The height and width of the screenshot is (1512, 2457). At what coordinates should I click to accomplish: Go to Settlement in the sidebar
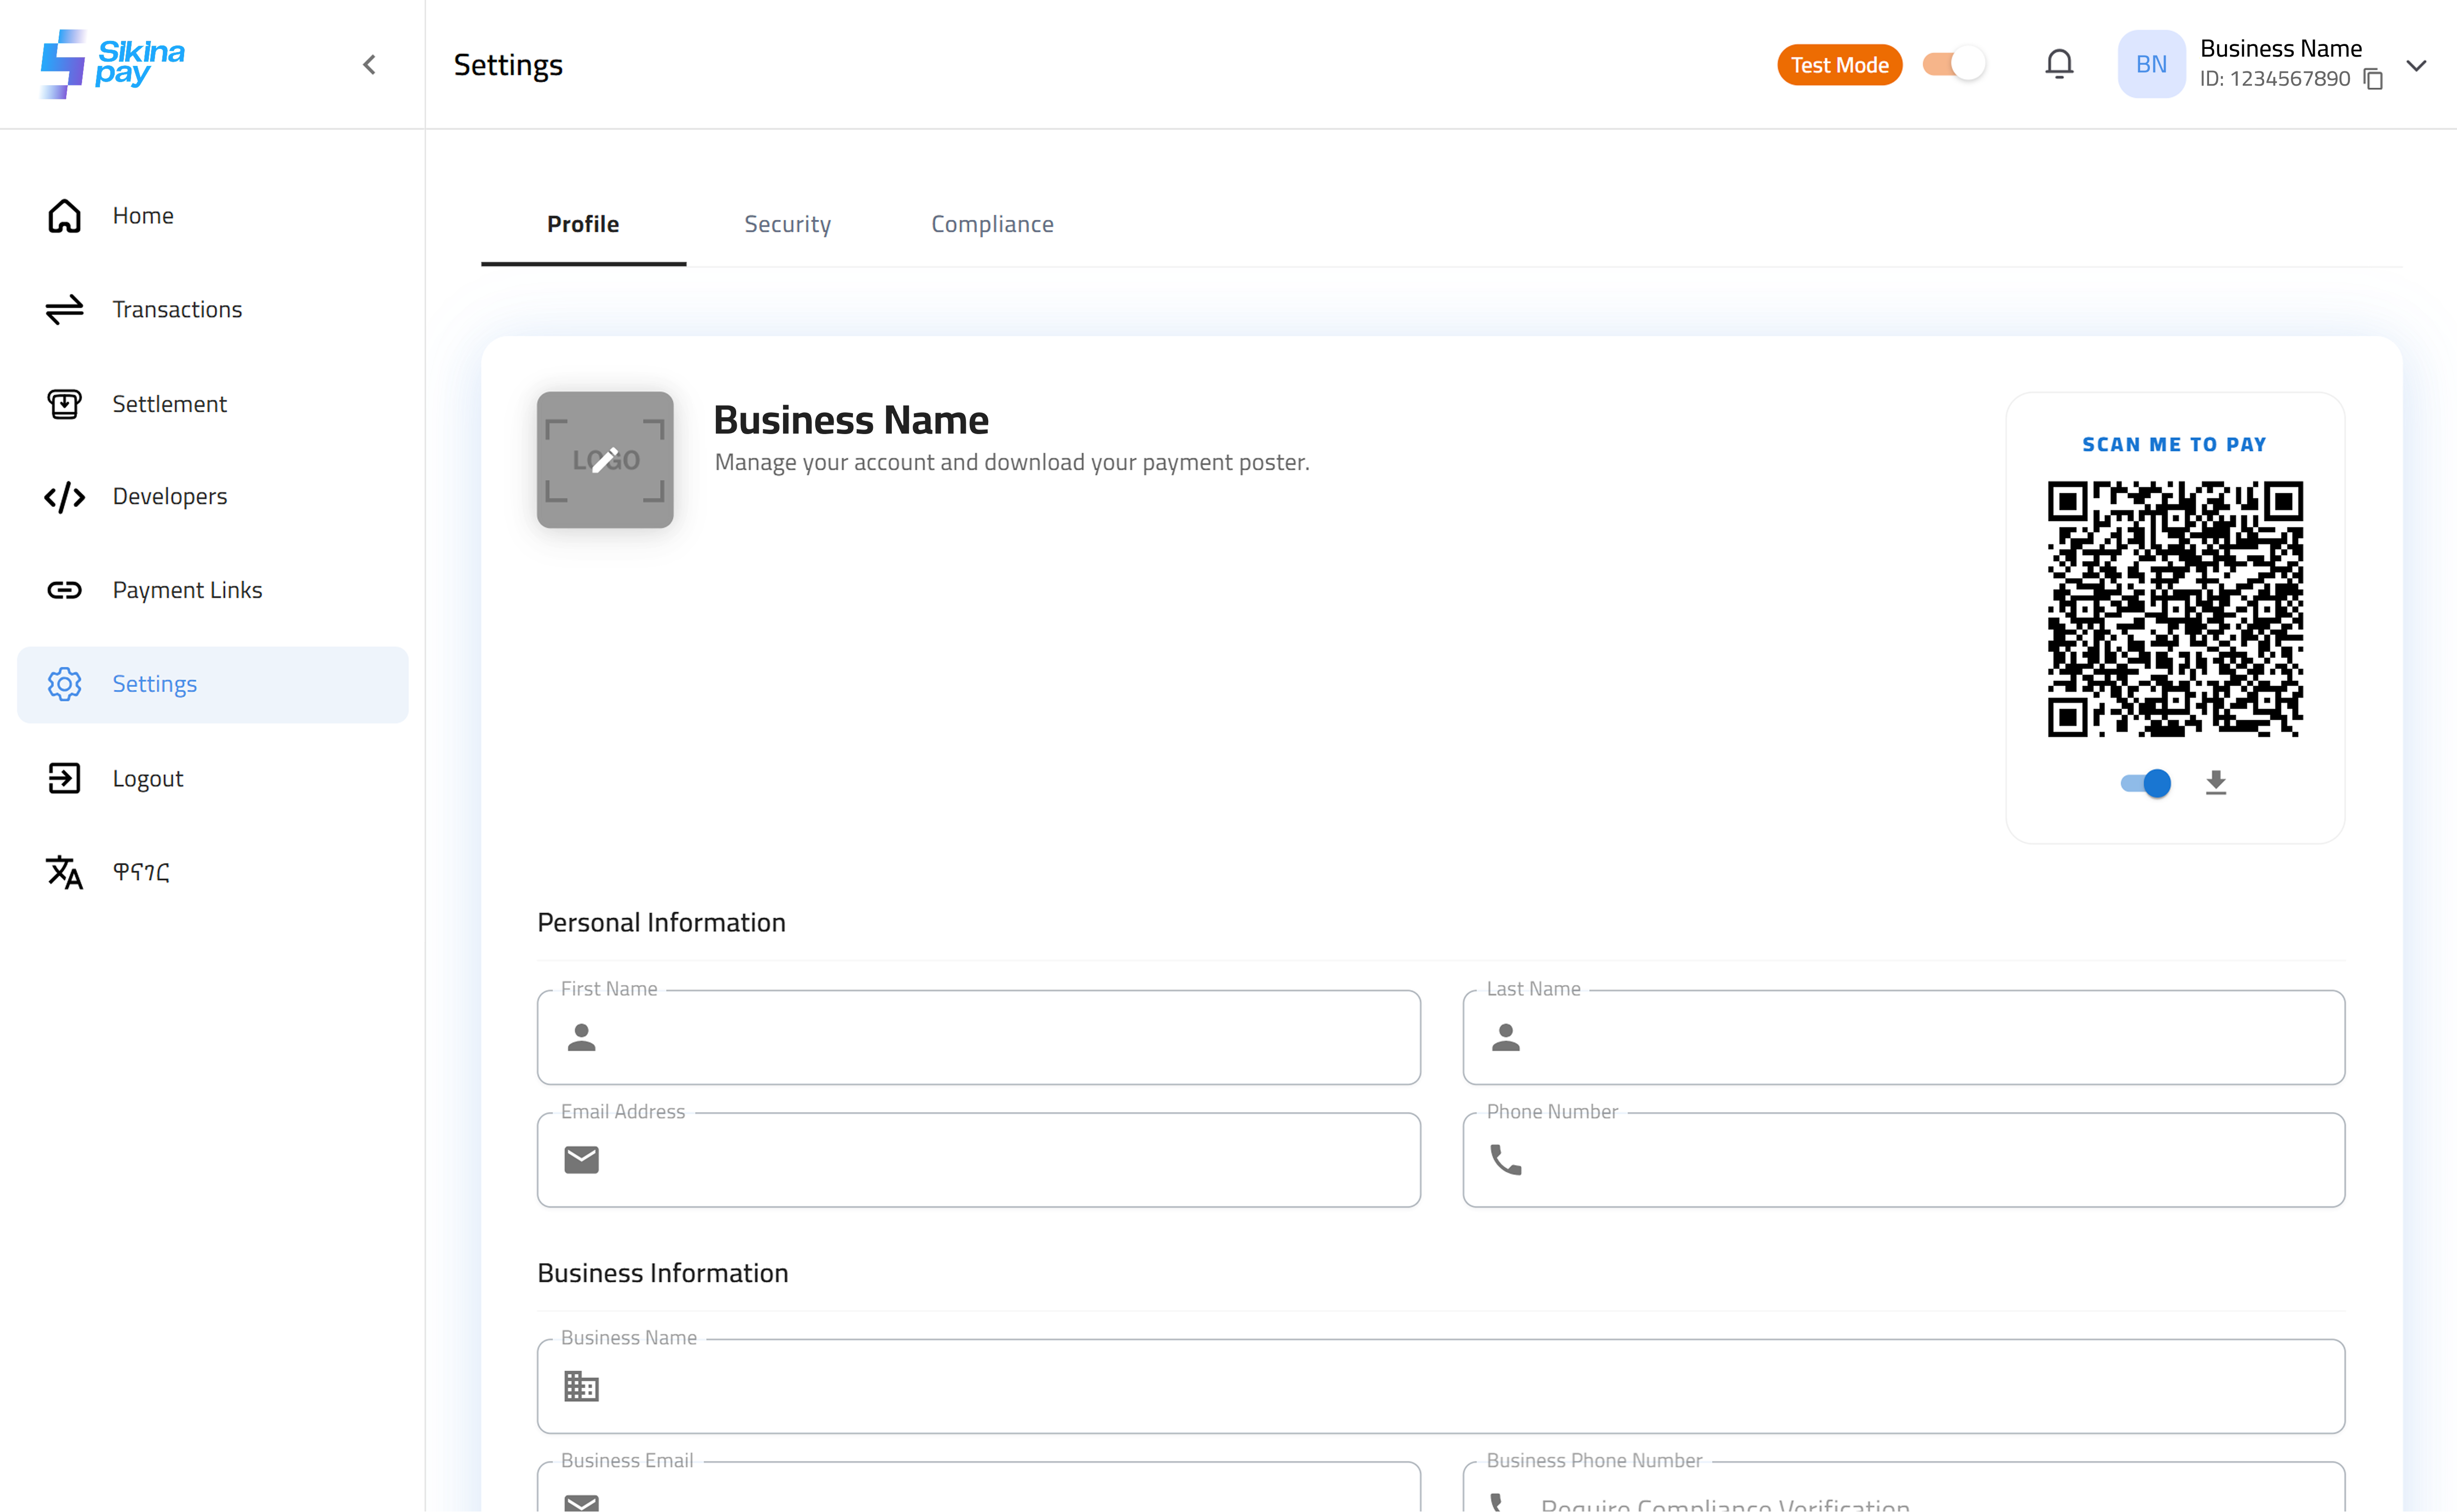(x=169, y=404)
